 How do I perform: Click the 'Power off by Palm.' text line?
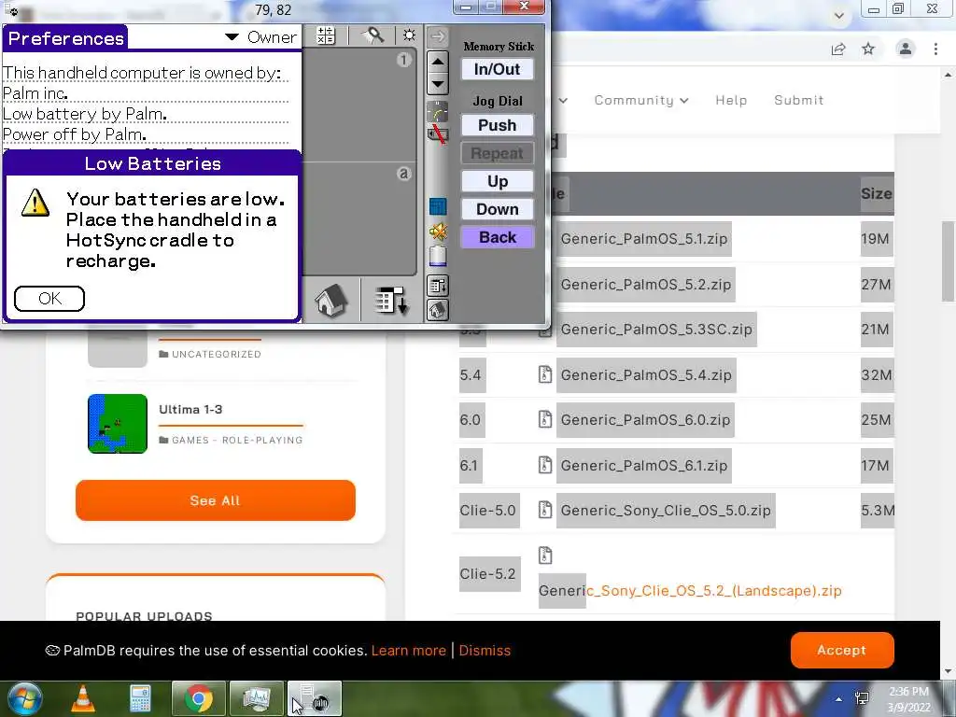click(75, 134)
